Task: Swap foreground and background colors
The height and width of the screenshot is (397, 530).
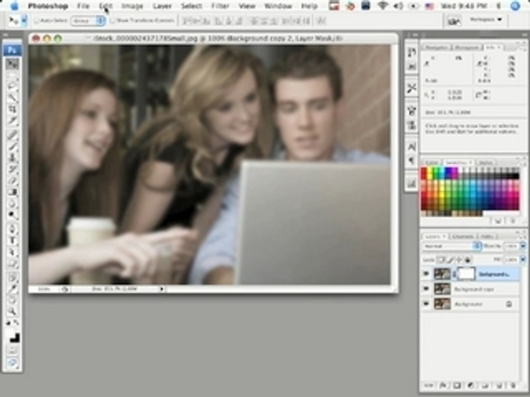Action: [15, 324]
